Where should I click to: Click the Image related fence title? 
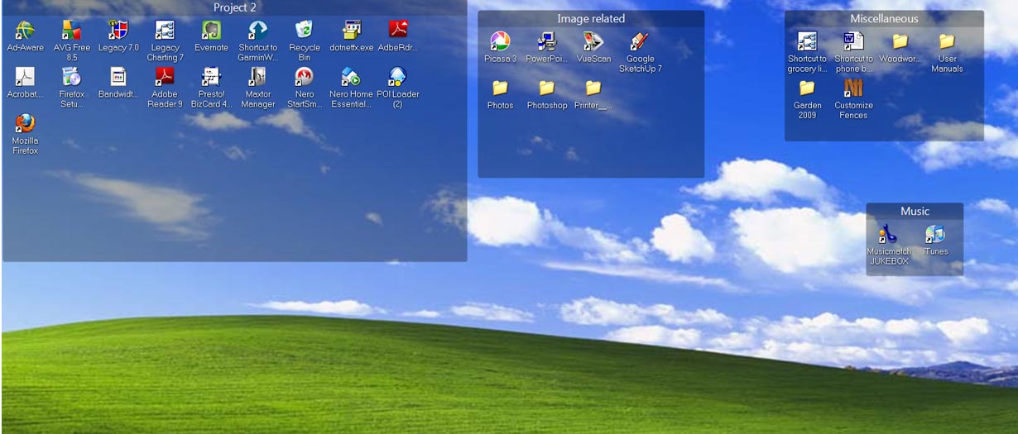[x=591, y=18]
